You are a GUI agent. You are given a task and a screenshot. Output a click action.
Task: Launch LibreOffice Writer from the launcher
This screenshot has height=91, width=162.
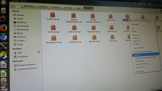[4, 65]
